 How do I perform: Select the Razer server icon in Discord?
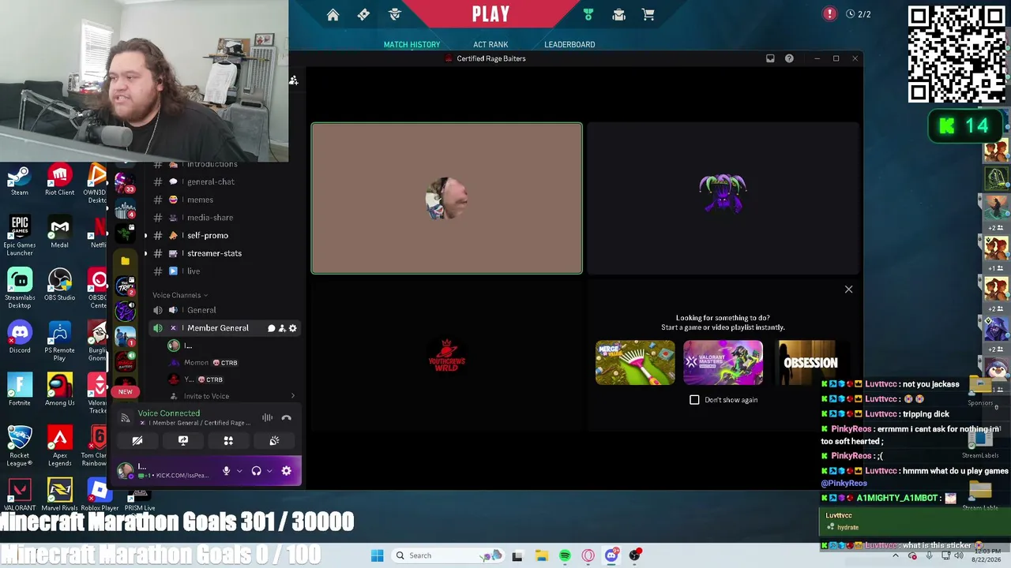coord(125,234)
